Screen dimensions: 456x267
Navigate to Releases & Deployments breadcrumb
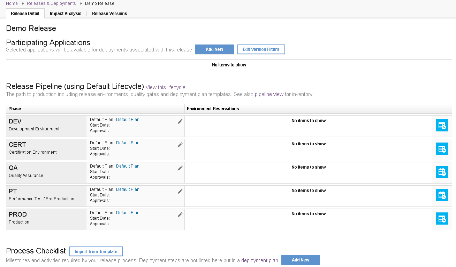[x=51, y=3]
